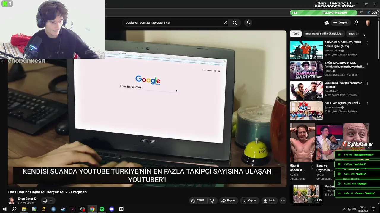Select the Tümü filter chip
The width and height of the screenshot is (380, 213).
pos(296,34)
